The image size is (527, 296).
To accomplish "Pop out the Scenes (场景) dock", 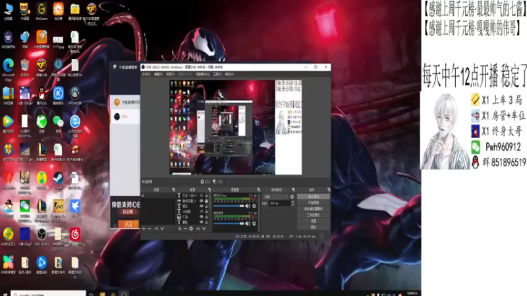I will 173,190.
